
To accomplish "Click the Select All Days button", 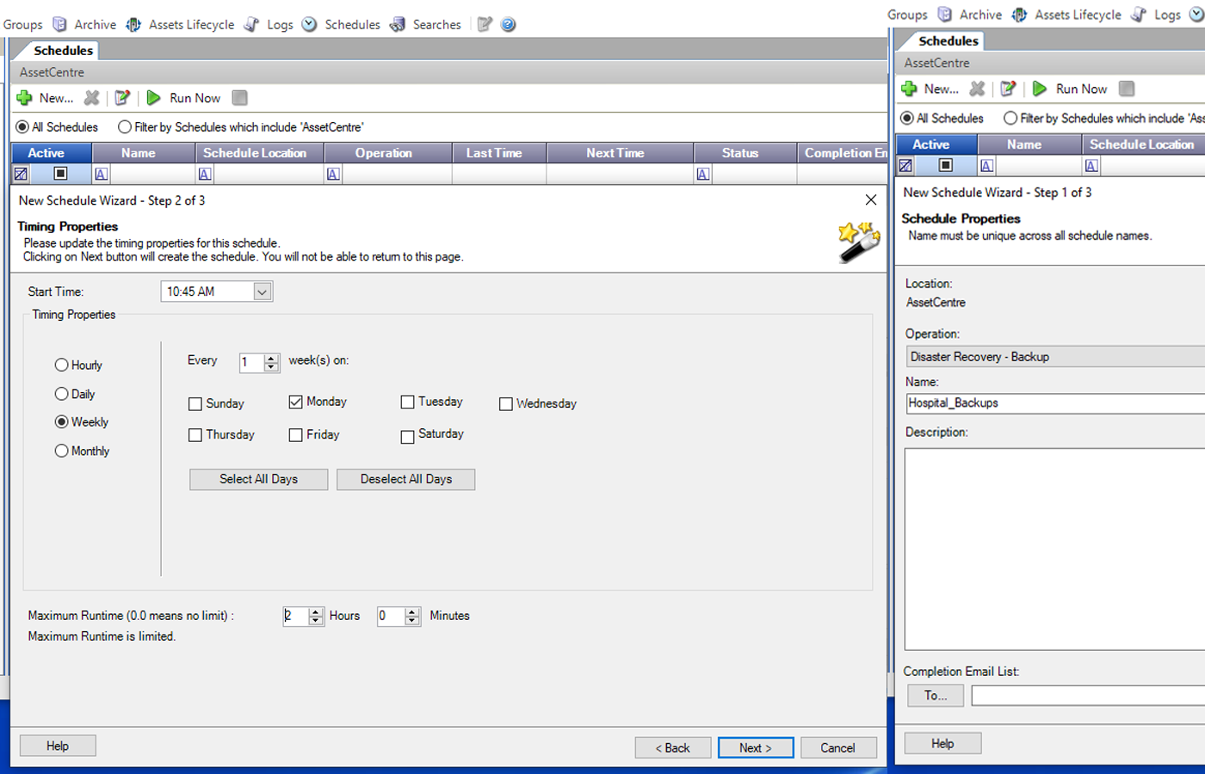I will 258,479.
